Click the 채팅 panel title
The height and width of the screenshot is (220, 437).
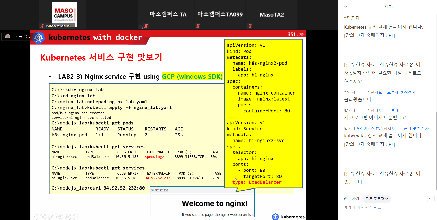point(388,7)
